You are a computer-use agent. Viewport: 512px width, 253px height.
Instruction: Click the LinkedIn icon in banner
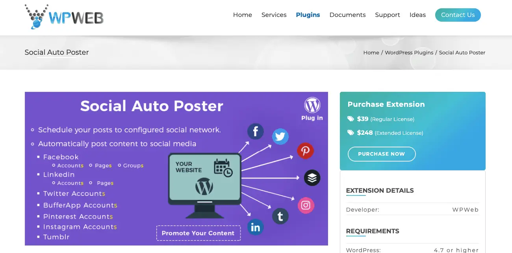pos(255,227)
